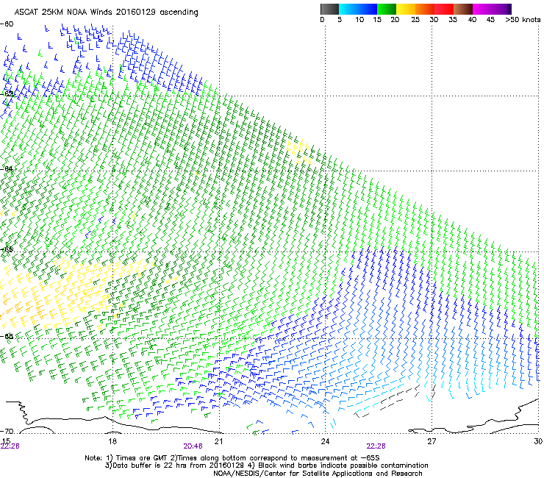The width and height of the screenshot is (544, 478).
Task: Select the yellow 20-25 knots color band
Action: click(x=406, y=9)
